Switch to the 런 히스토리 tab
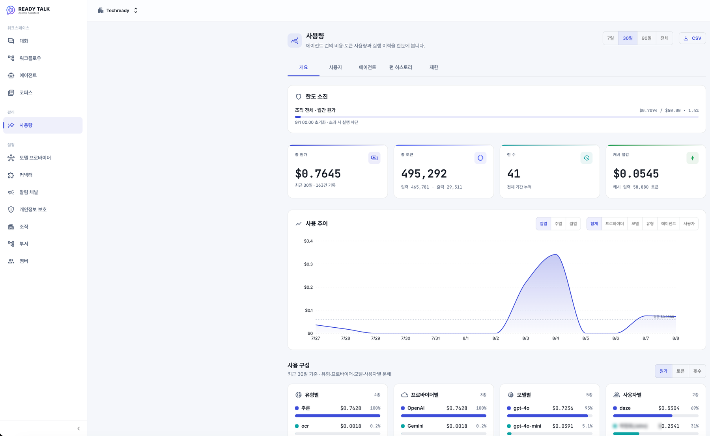This screenshot has height=436, width=710. click(401, 67)
